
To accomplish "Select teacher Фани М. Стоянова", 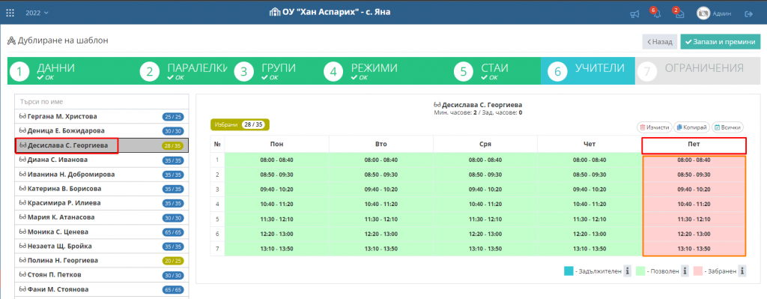I will pos(102,290).
